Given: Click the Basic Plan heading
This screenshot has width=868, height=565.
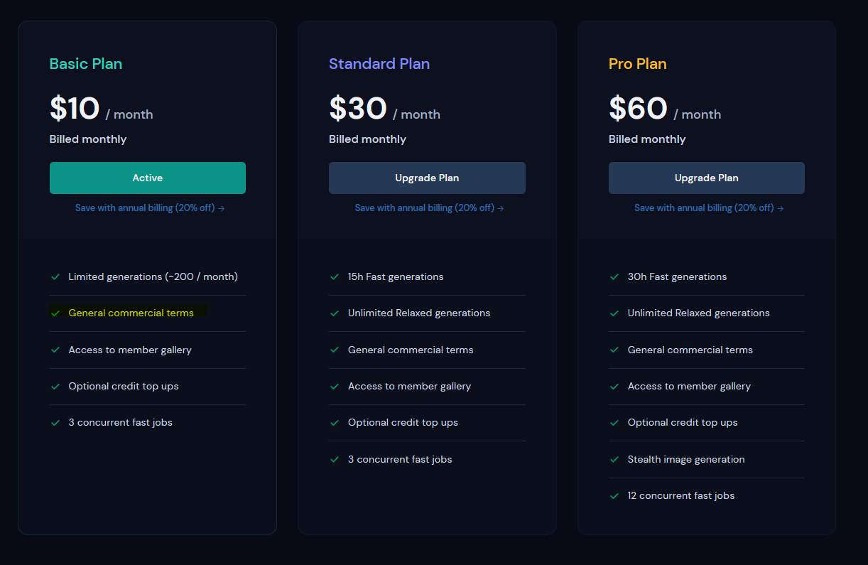Looking at the screenshot, I should (86, 64).
